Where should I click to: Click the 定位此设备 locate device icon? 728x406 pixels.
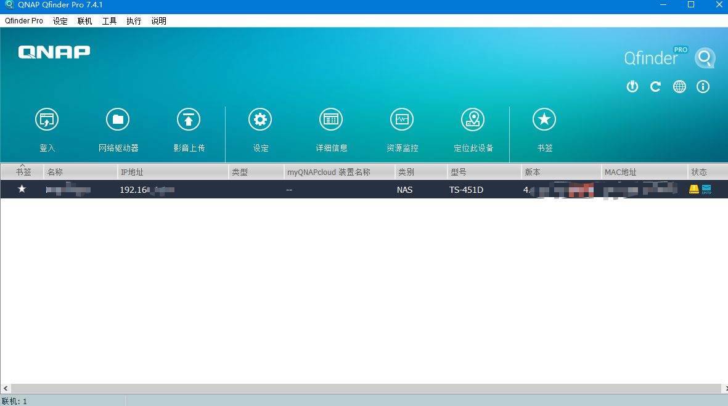tap(473, 120)
